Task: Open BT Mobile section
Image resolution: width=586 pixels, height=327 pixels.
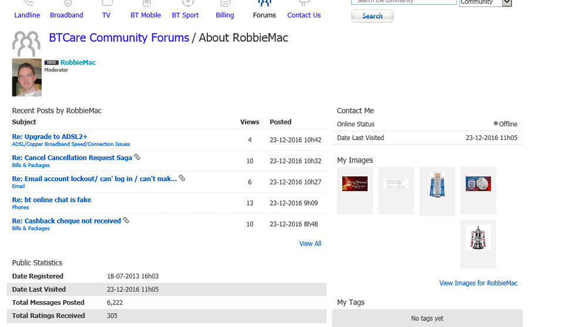Action: 146,15
